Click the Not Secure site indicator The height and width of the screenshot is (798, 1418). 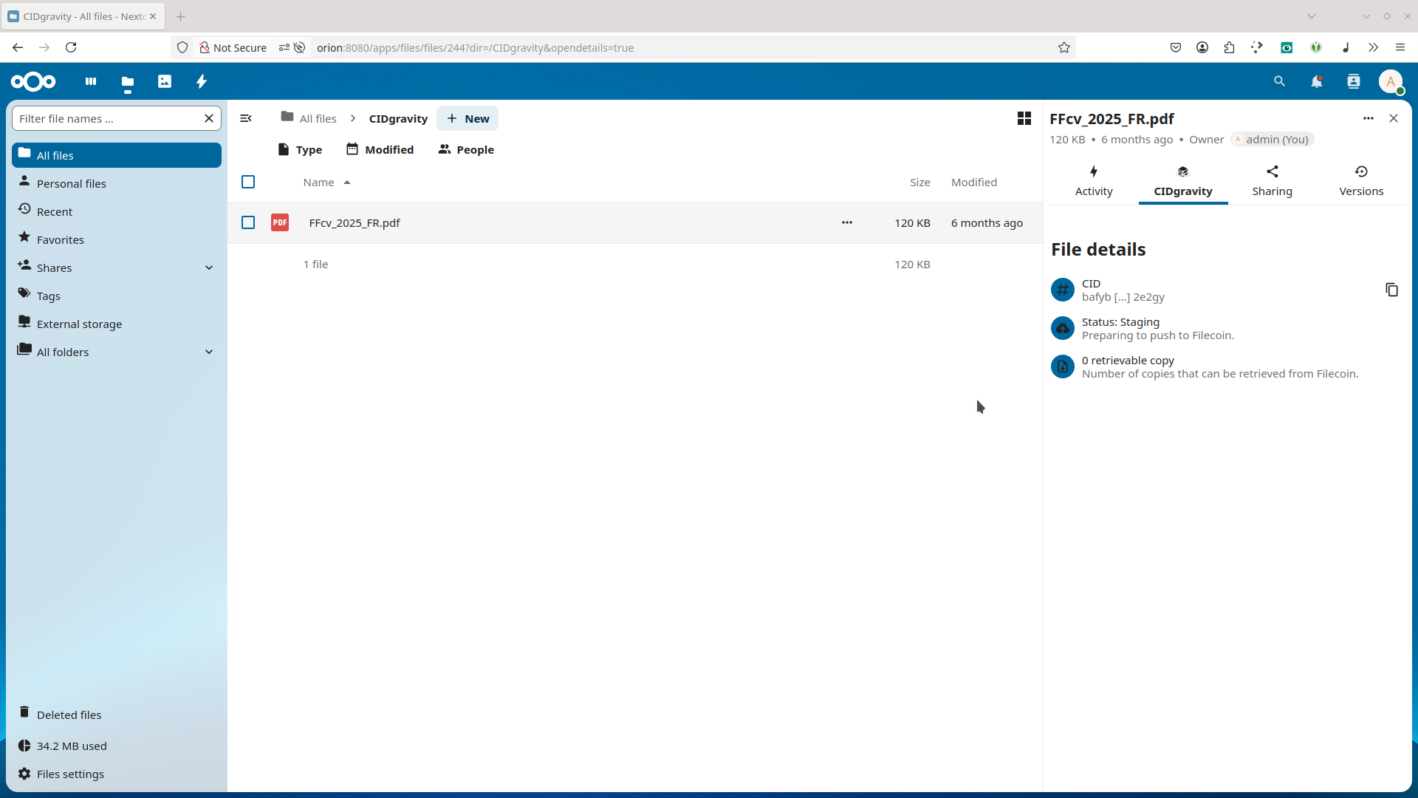pos(233,47)
